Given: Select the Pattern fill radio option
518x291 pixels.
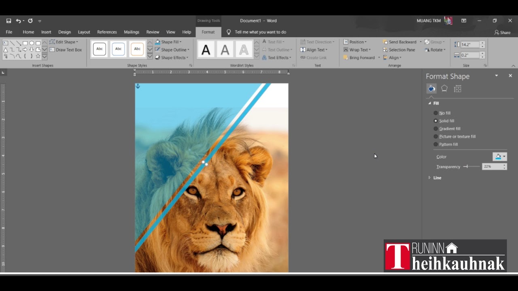Looking at the screenshot, I should tap(446, 144).
